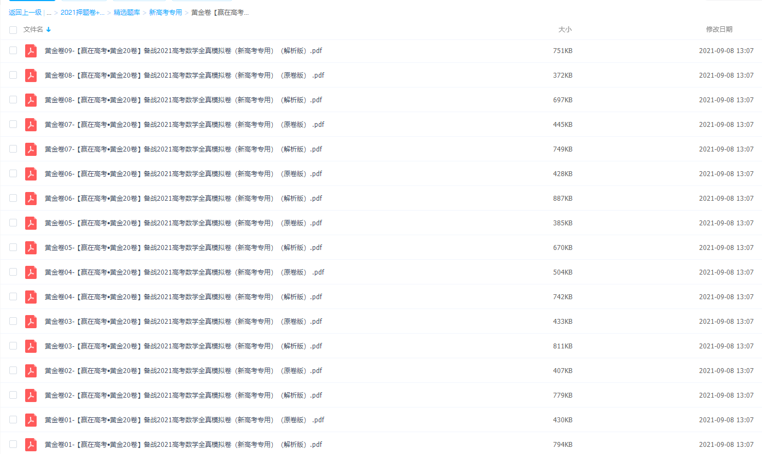This screenshot has height=454, width=762.
Task: Select checkbox for 黄金卷02 原卷版 file
Action: pyautogui.click(x=13, y=370)
